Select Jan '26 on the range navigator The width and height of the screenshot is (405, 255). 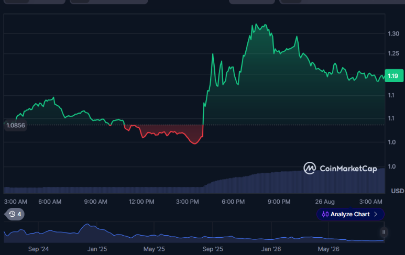point(271,249)
